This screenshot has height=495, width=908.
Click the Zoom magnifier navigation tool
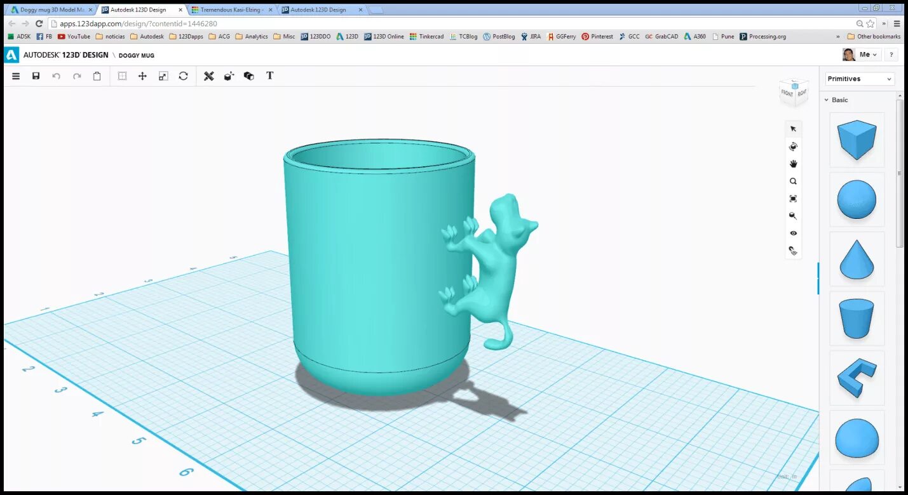pos(793,181)
